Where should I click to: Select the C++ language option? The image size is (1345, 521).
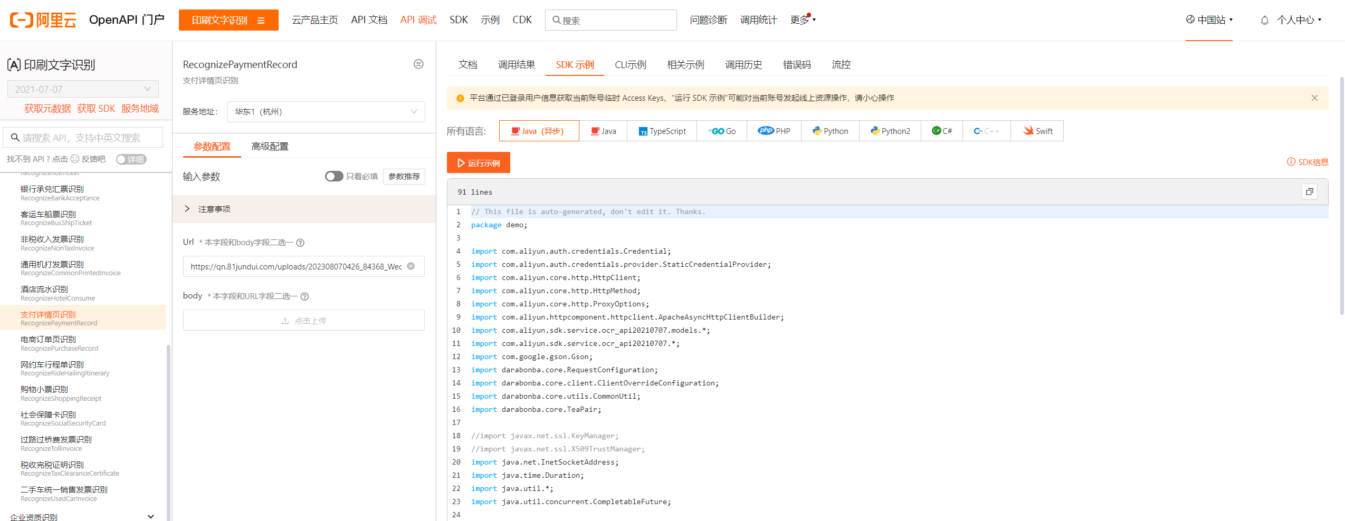[x=987, y=131]
